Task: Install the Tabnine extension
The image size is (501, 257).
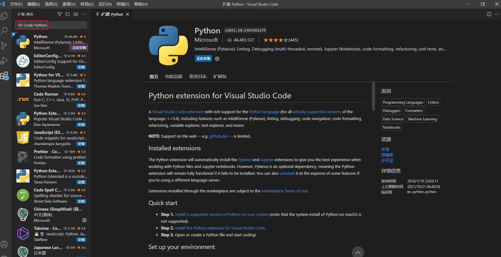Action: [x=81, y=240]
